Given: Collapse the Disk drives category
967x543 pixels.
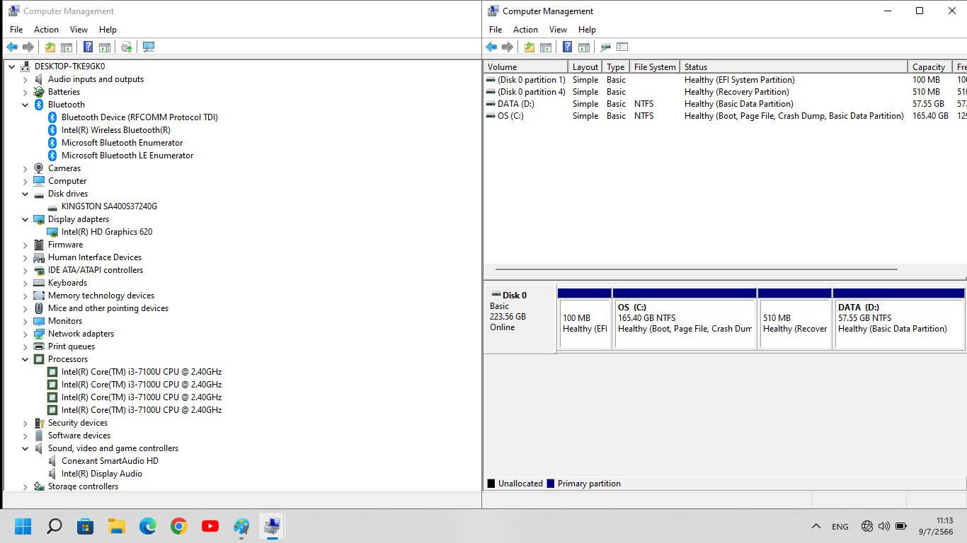Looking at the screenshot, I should pos(25,194).
